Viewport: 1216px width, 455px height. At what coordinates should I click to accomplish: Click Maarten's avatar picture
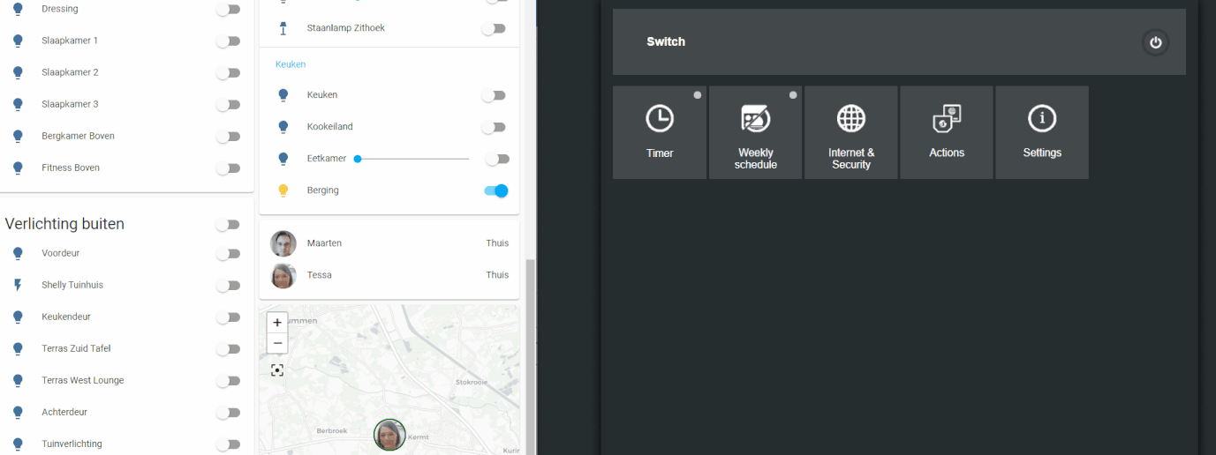pyautogui.click(x=283, y=243)
